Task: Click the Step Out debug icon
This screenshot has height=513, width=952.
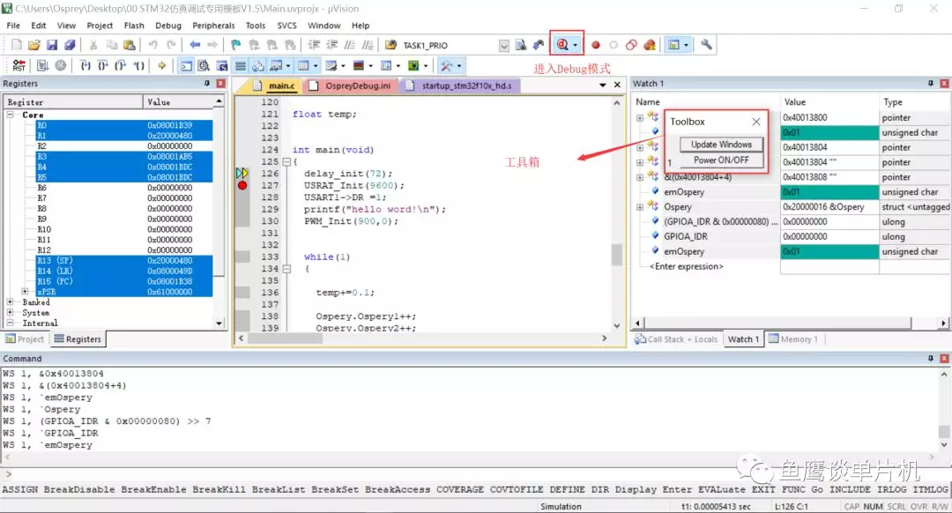Action: tap(121, 65)
